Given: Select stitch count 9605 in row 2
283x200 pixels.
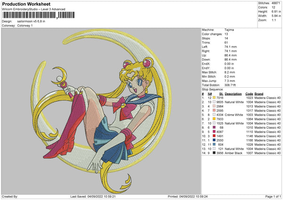Looking at the screenshot, I should (220, 102).
